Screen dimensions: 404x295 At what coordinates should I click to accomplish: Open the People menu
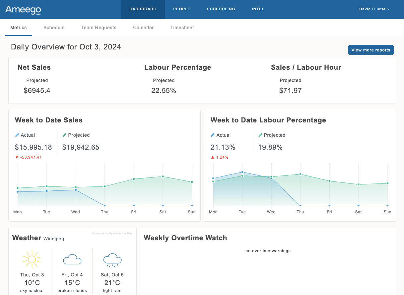[181, 9]
